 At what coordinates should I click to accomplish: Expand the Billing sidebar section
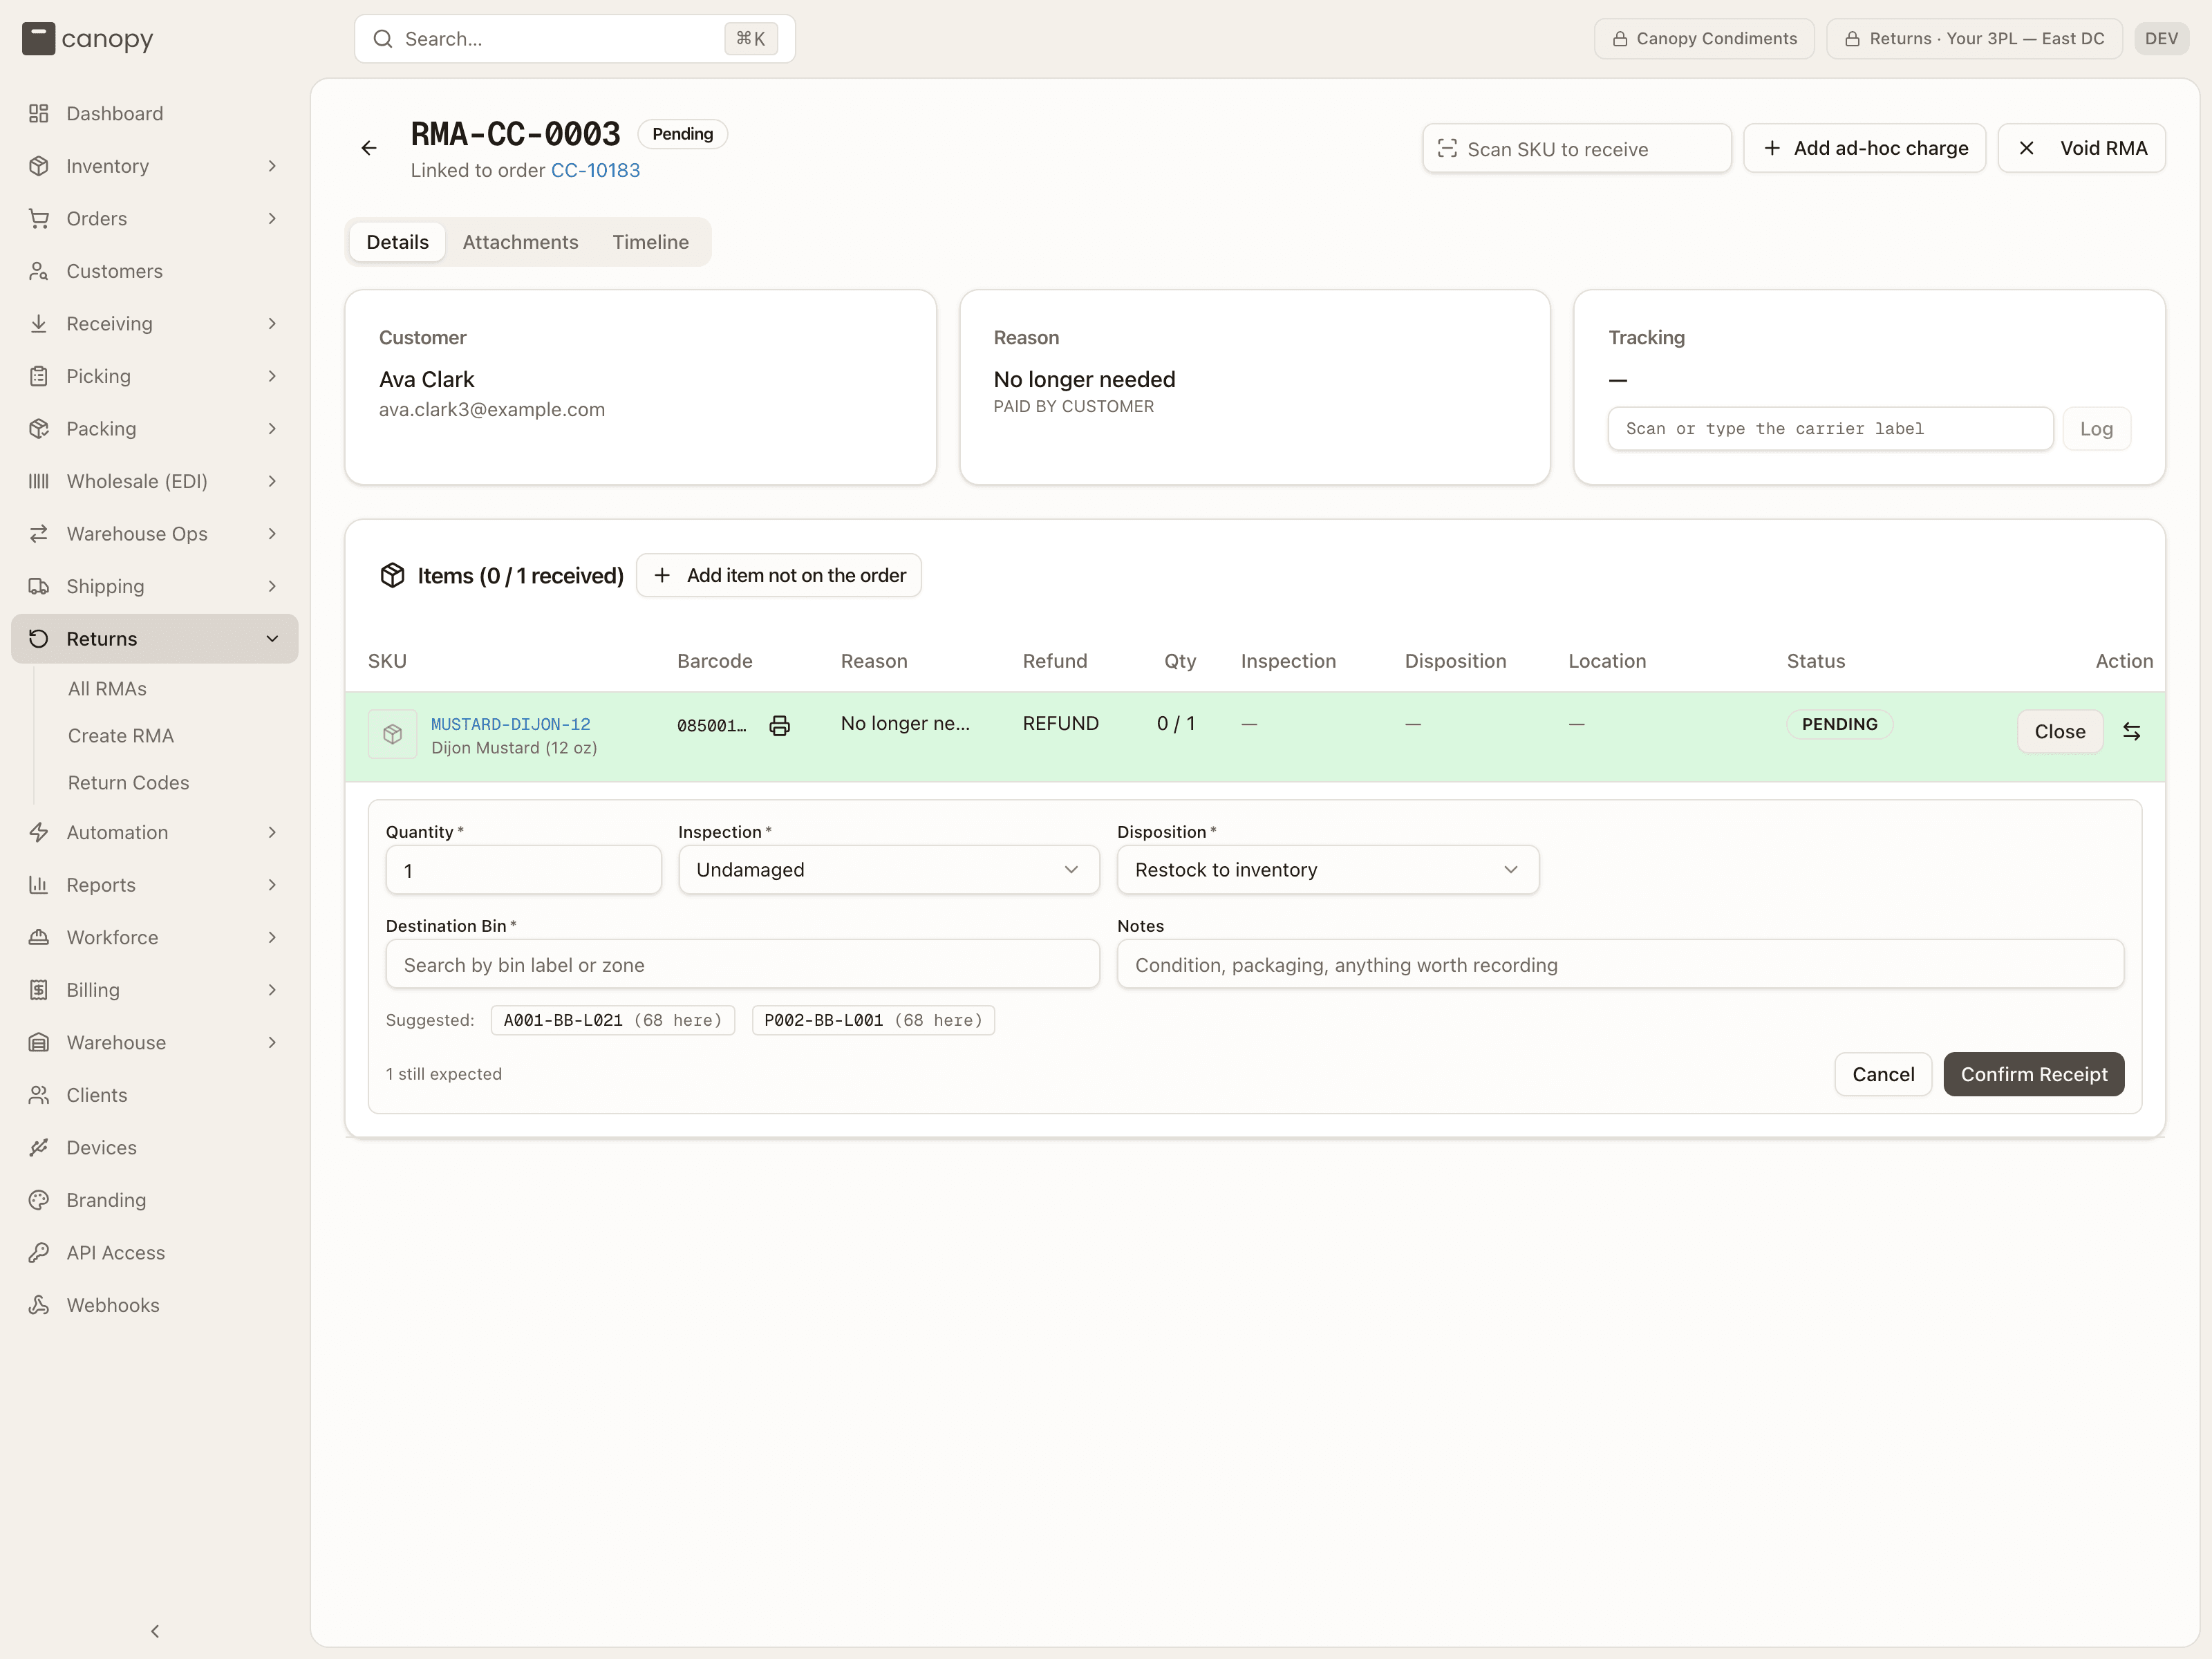pos(155,990)
